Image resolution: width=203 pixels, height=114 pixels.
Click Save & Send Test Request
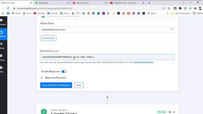[x=56, y=85]
